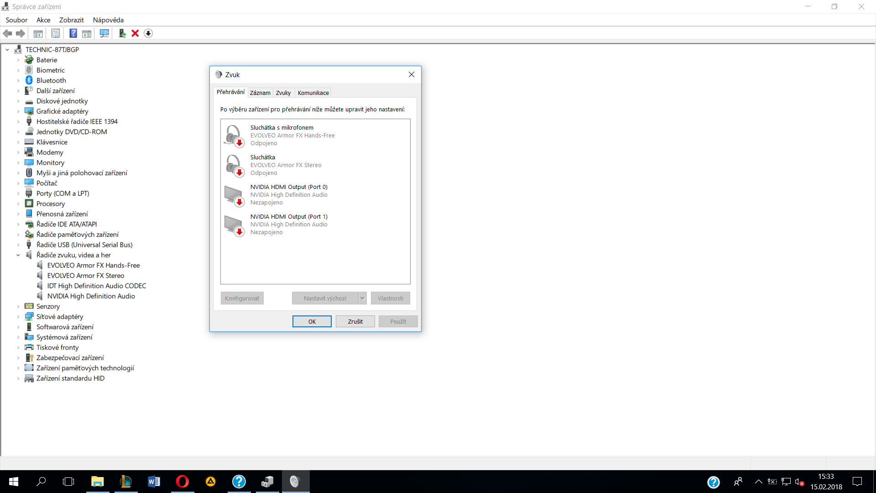Open Nastavit výchozí dropdown arrow
The image size is (876, 493).
(363, 298)
